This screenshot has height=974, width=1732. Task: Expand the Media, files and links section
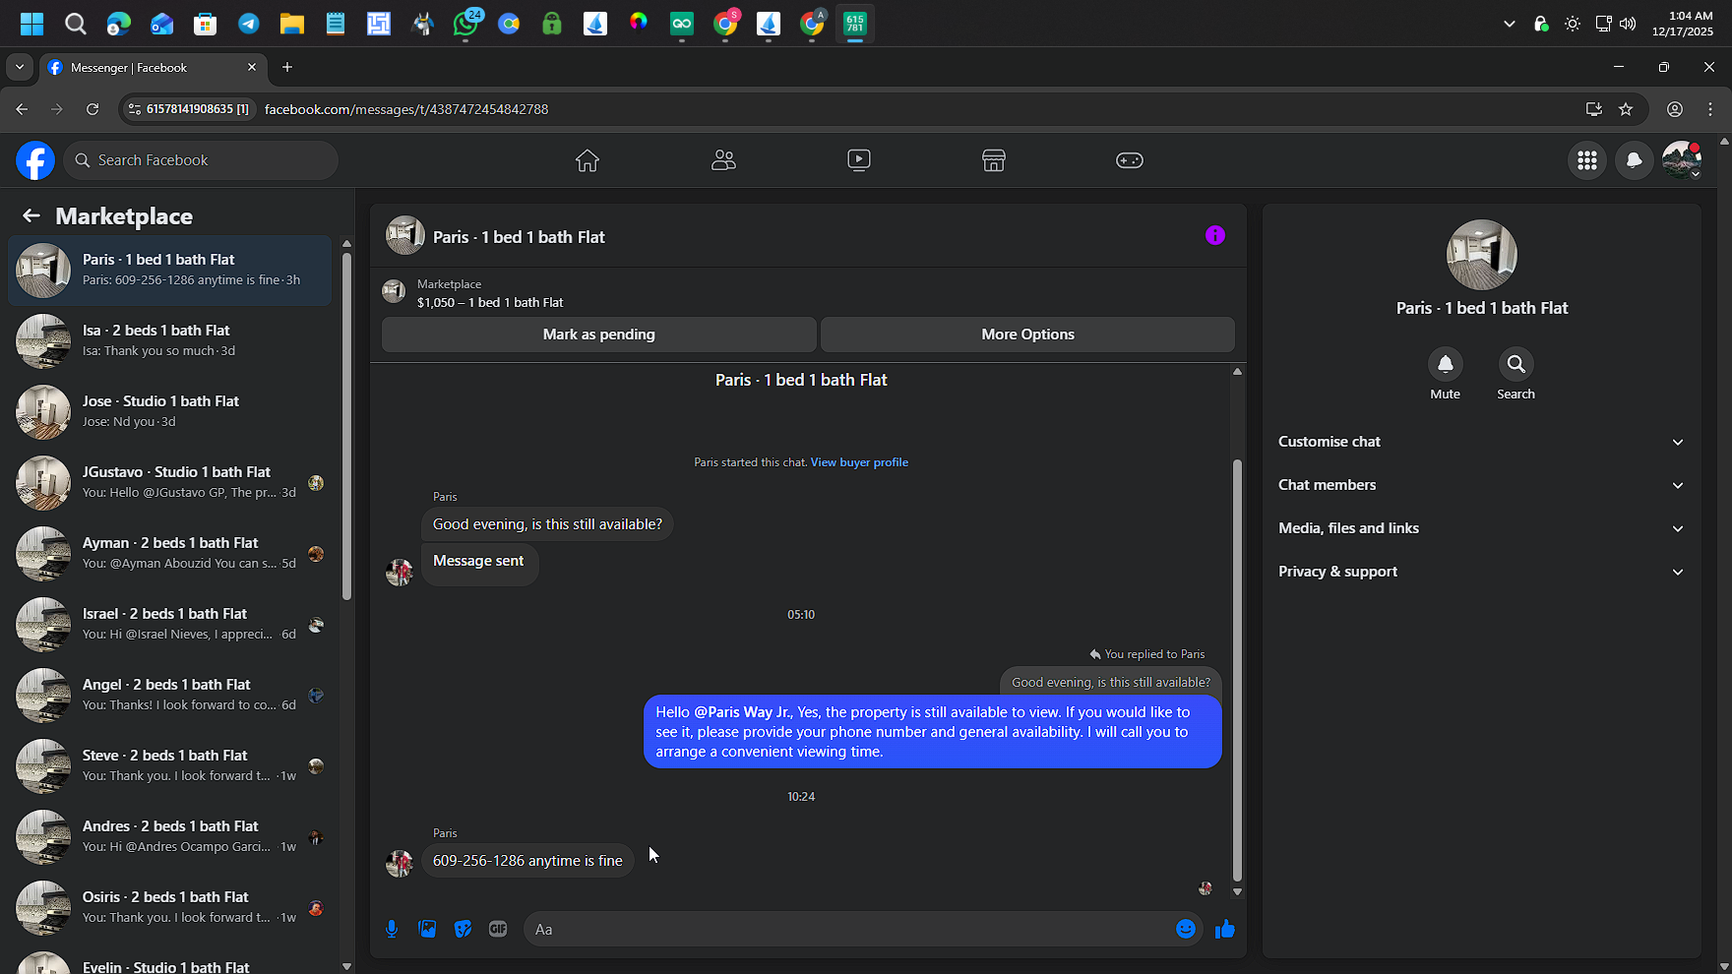click(x=1482, y=528)
